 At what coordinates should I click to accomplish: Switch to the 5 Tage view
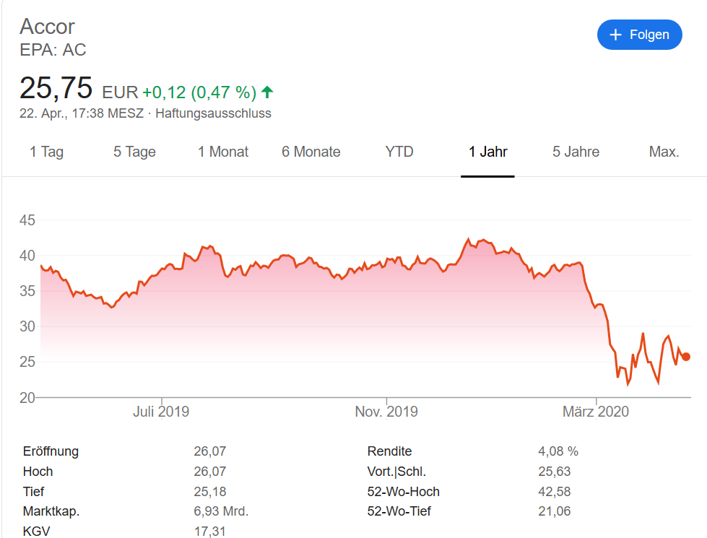click(134, 152)
